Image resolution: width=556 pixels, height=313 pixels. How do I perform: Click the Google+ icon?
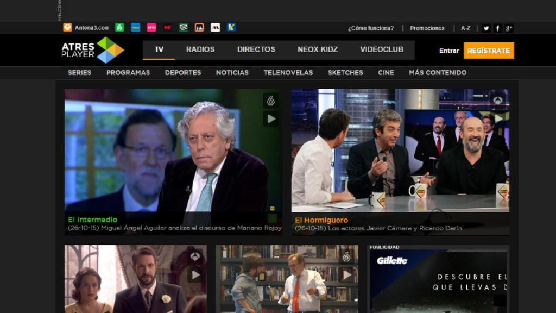coord(509,28)
